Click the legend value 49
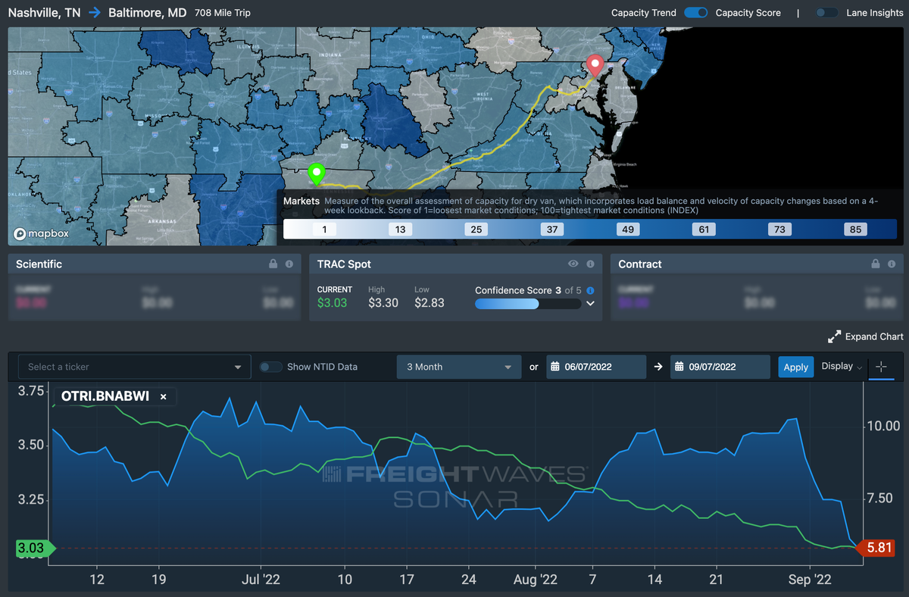 pyautogui.click(x=628, y=229)
